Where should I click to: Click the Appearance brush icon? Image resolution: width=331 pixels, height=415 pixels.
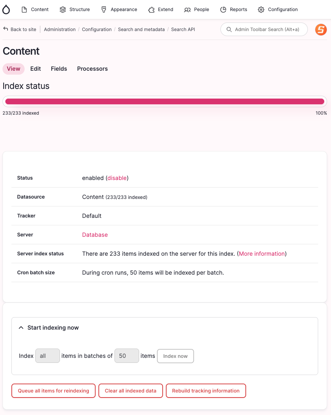click(x=104, y=10)
